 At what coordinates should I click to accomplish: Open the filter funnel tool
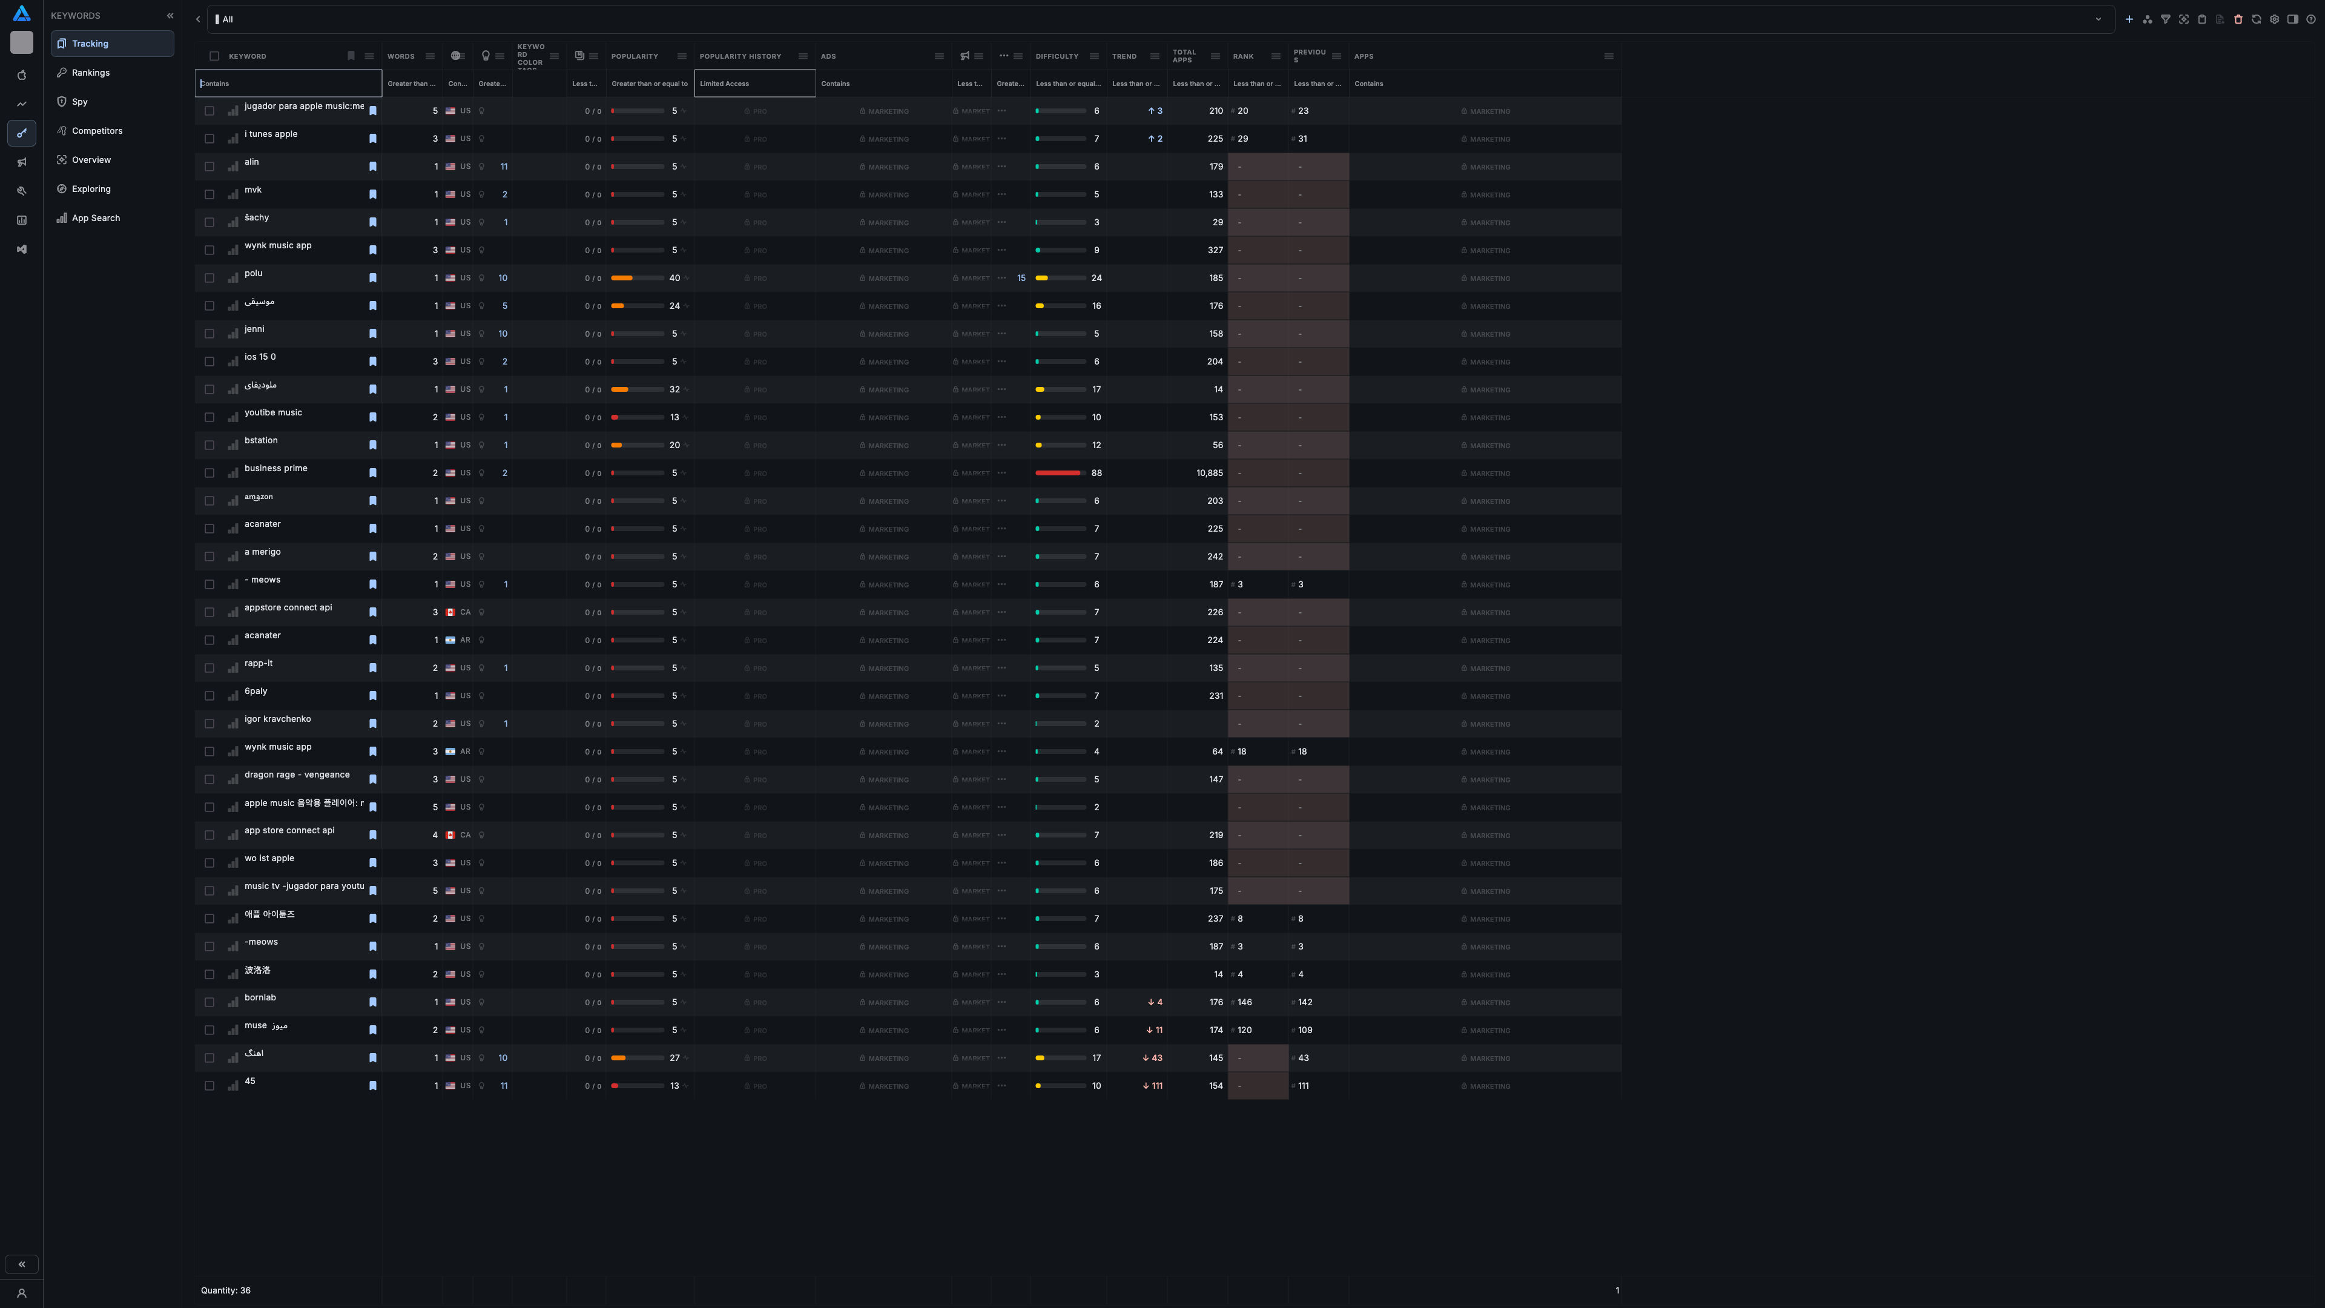coord(2165,19)
